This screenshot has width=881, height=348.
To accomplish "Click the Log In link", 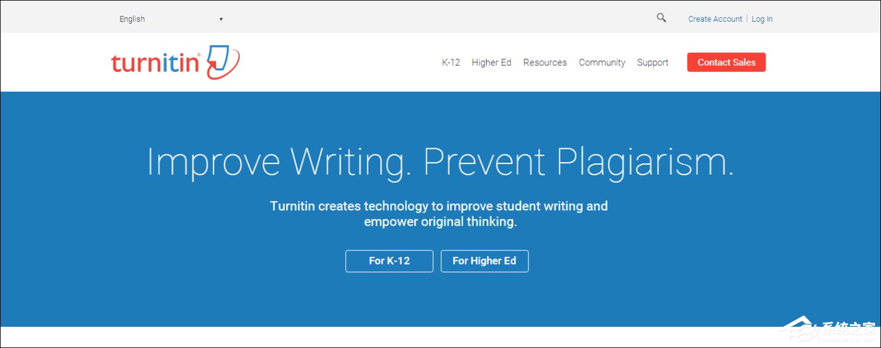I will coord(762,19).
